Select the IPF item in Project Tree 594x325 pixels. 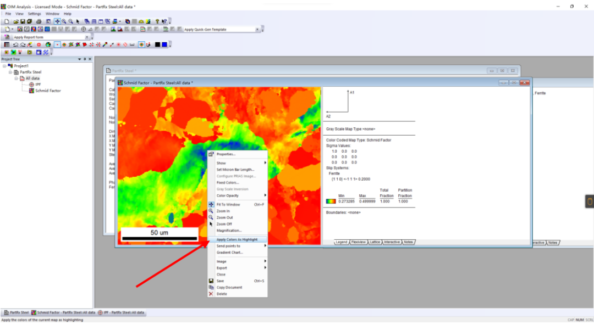point(38,85)
